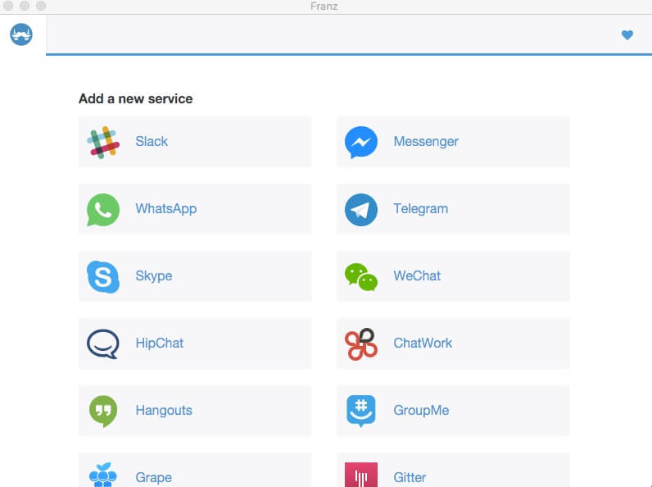Select the WeChat service label
The height and width of the screenshot is (487, 652).
click(417, 276)
